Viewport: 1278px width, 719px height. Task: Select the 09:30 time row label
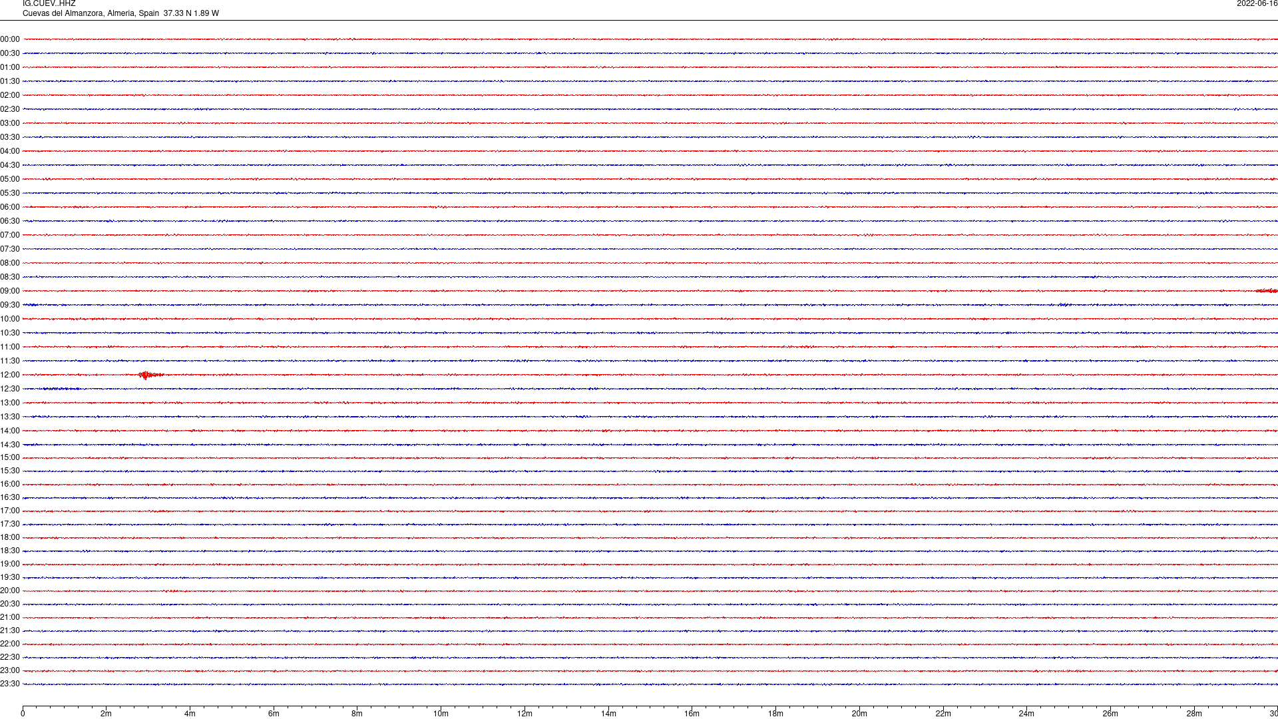point(10,305)
